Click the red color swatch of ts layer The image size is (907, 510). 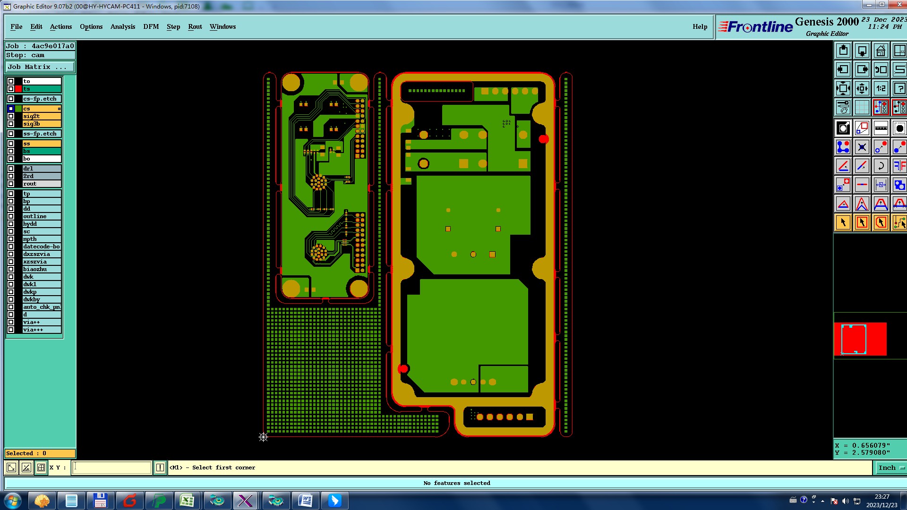18,89
